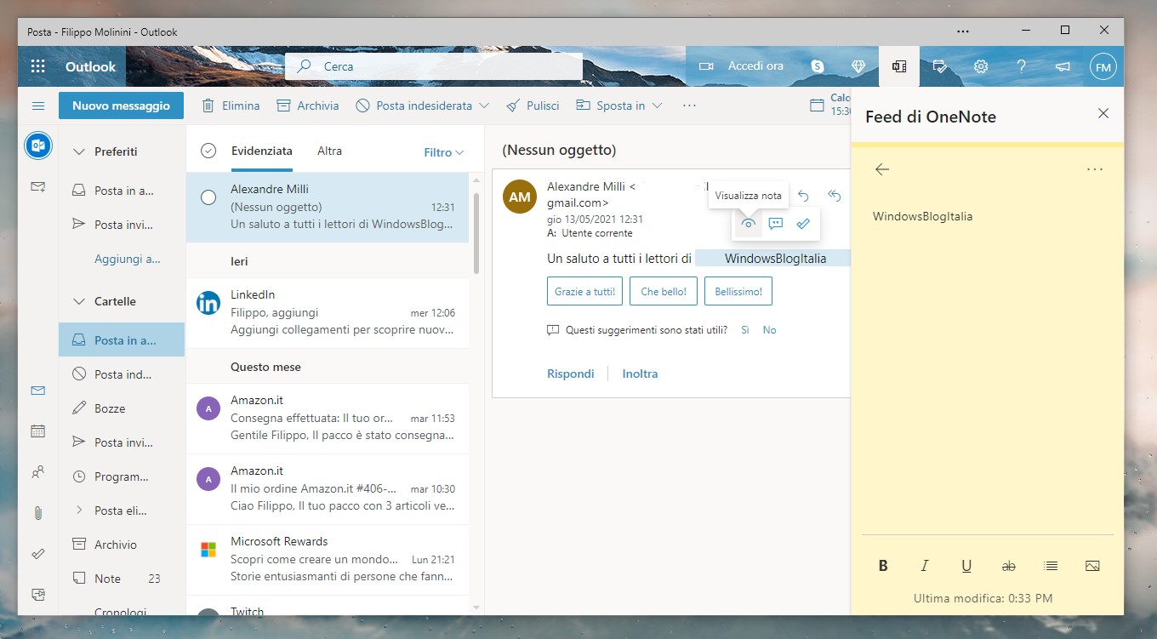
Task: Open Files paperclip in left rail
Action: point(38,513)
